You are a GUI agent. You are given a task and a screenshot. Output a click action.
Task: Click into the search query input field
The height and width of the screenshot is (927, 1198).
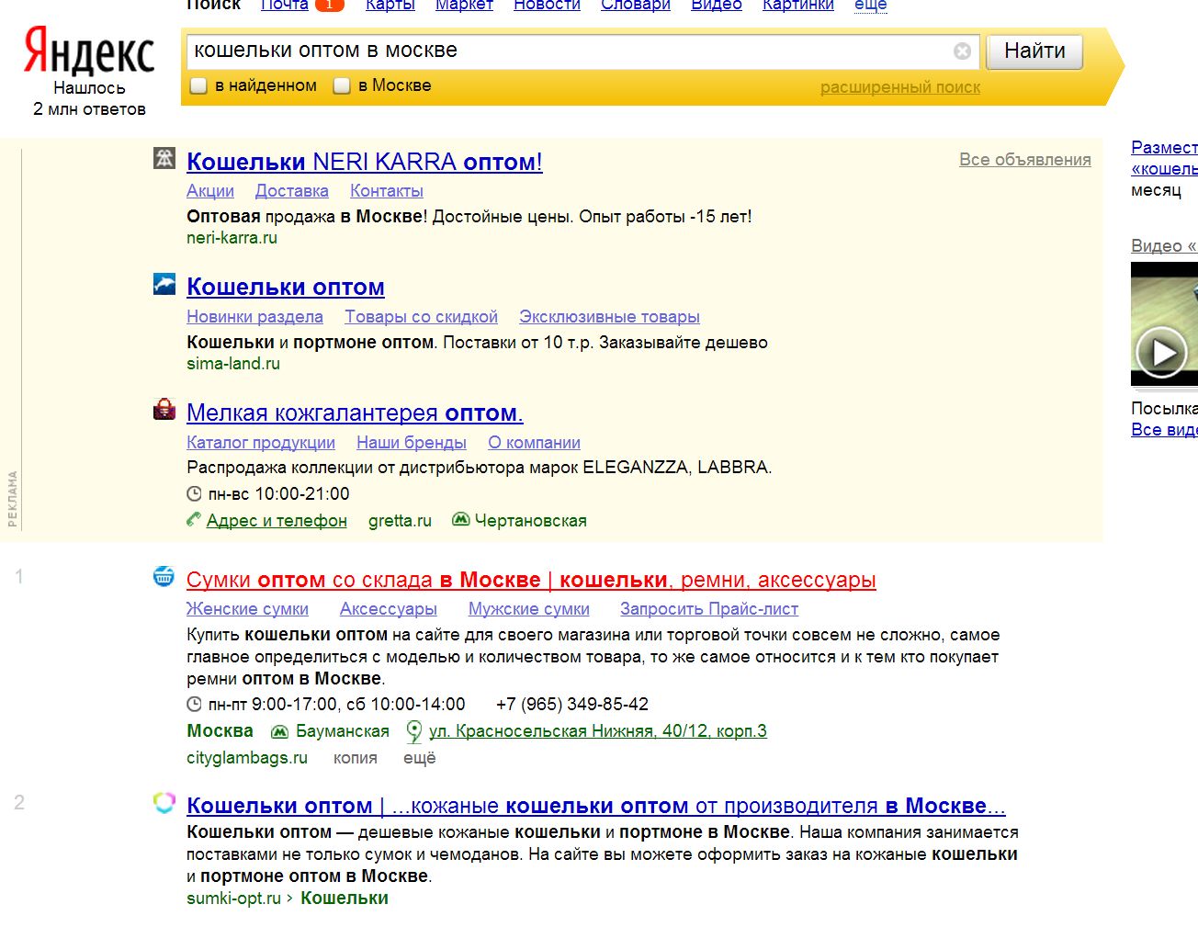[x=570, y=51]
